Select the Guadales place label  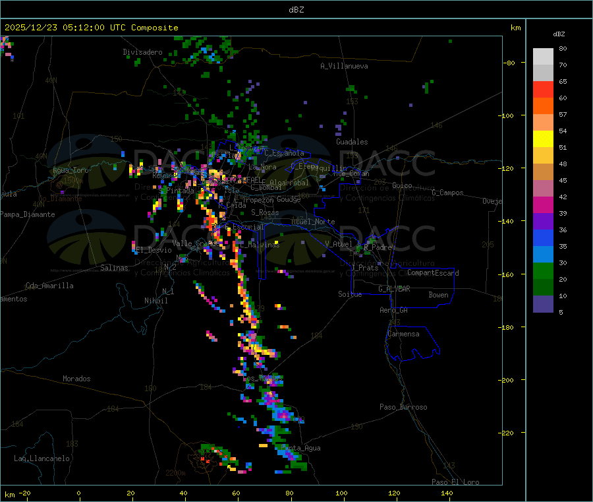click(352, 142)
